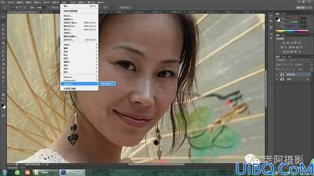Select the Gradient tool
314x176 pixels.
tap(3, 64)
